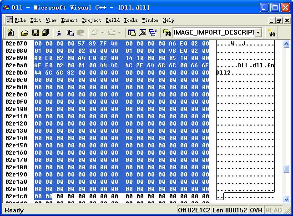The width and height of the screenshot is (293, 216).
Task: Minimize the Visual C++ main window
Action: pos(264,8)
